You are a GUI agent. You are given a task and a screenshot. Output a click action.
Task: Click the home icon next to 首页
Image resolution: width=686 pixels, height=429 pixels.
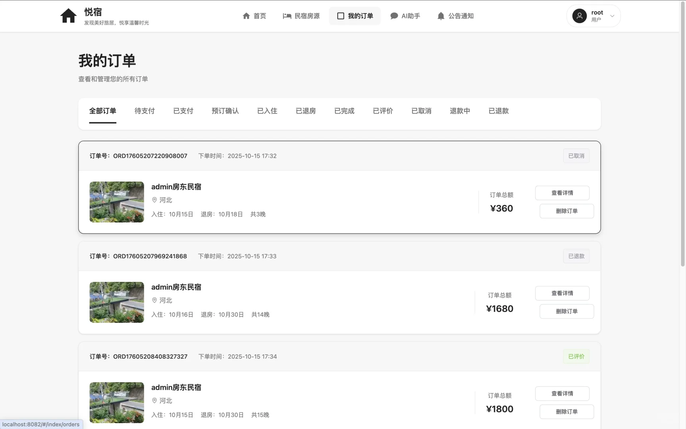(247, 16)
